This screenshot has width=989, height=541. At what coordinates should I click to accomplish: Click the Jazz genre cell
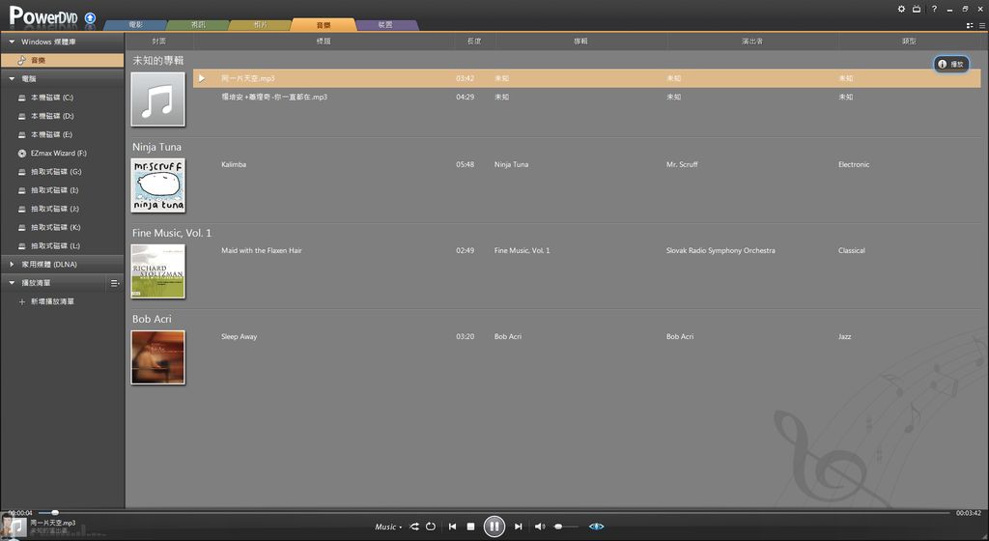click(x=844, y=337)
